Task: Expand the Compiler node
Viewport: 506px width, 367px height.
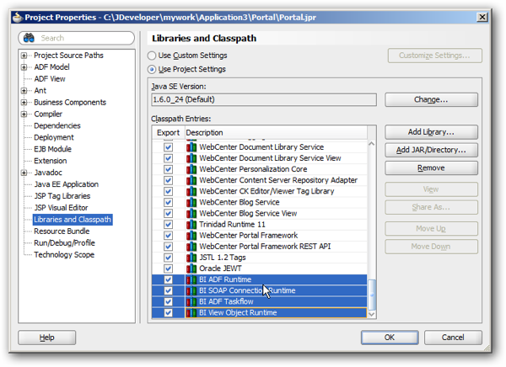Action: [x=24, y=114]
